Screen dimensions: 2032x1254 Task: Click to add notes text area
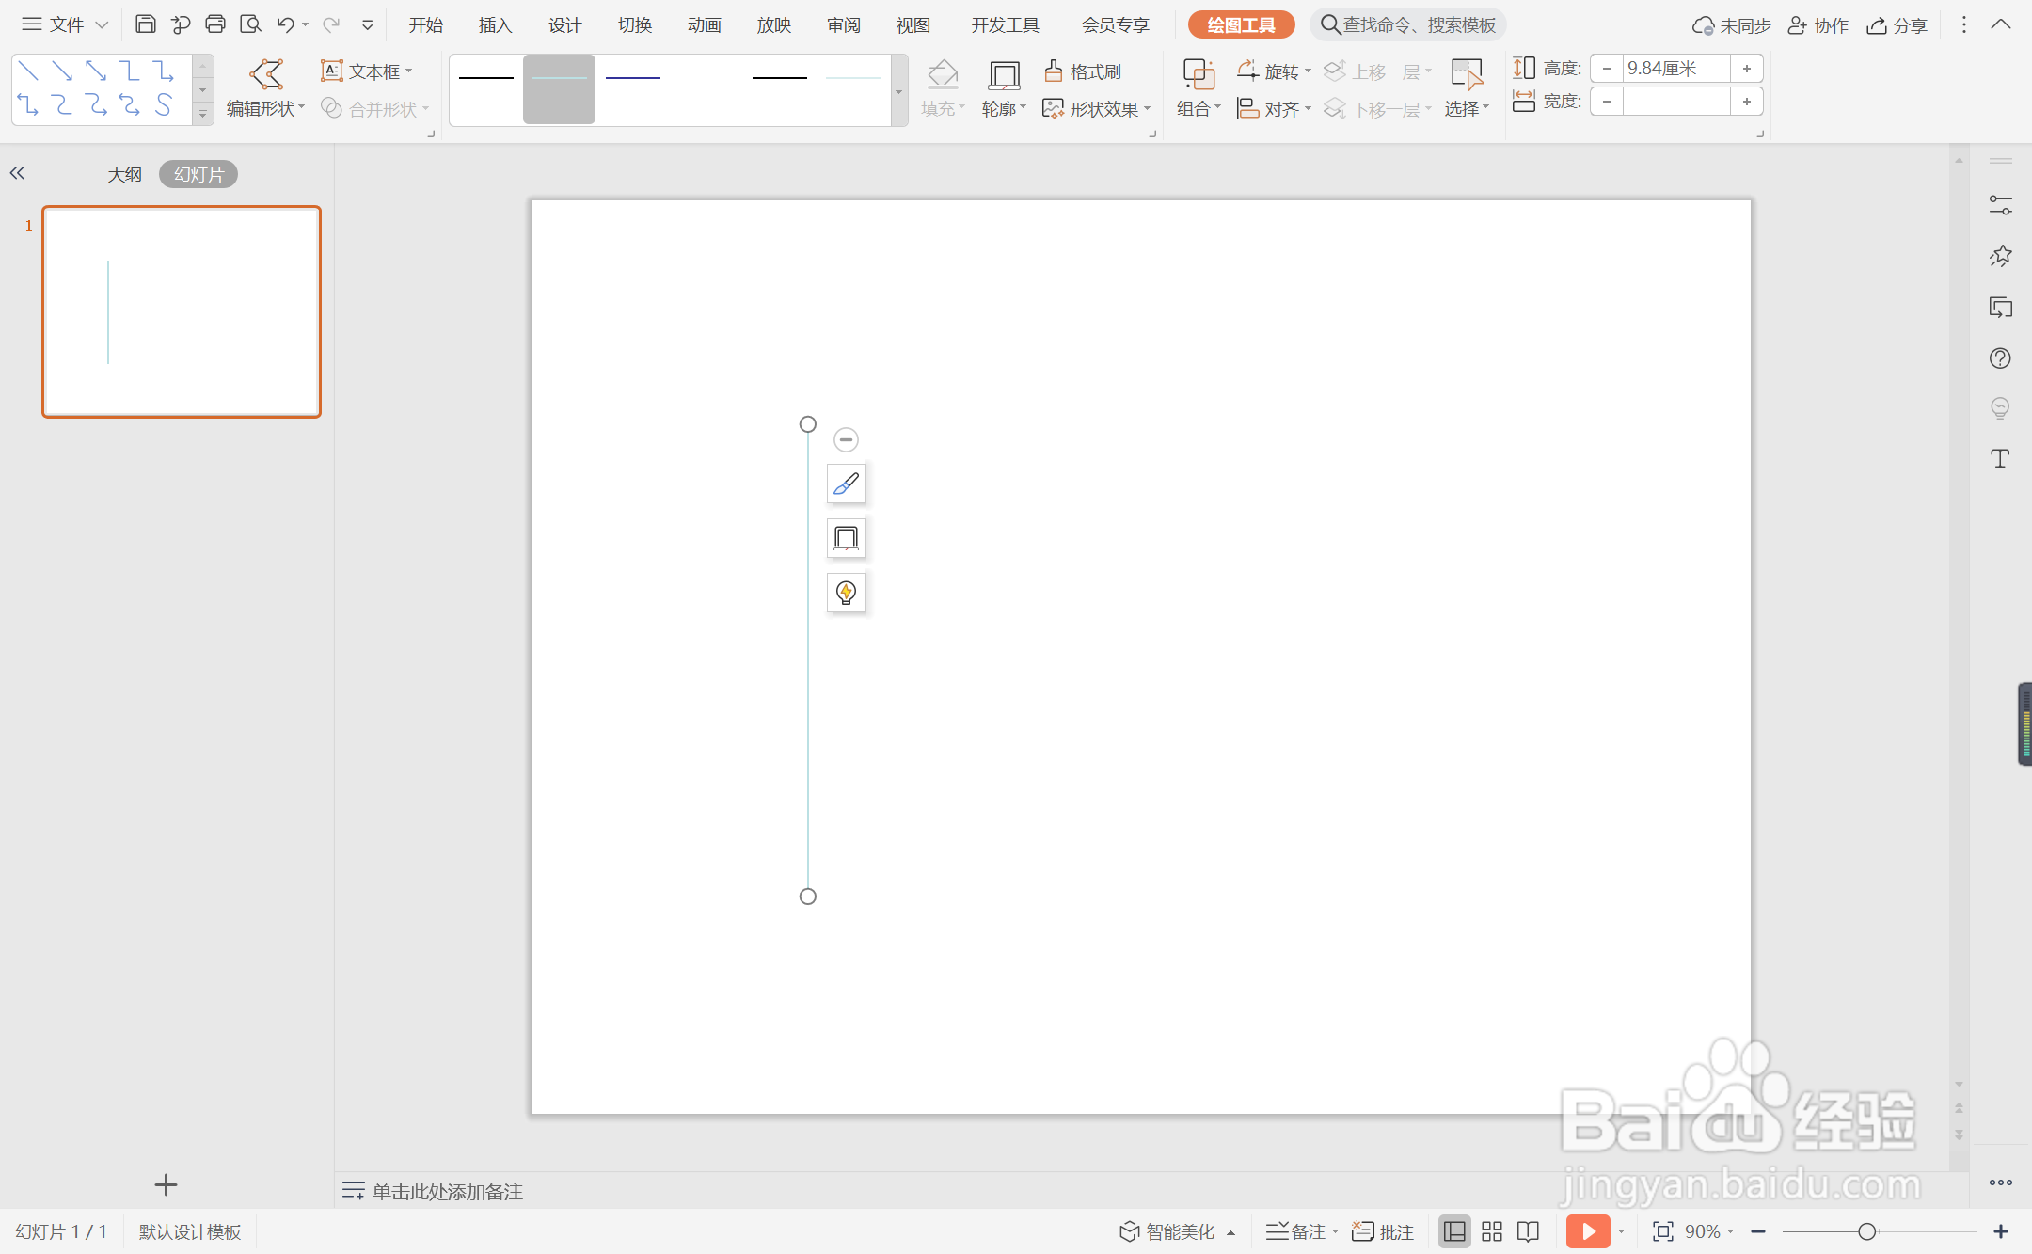448,1192
